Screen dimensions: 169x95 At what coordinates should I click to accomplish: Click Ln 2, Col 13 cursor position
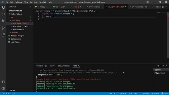(x=113, y=93)
